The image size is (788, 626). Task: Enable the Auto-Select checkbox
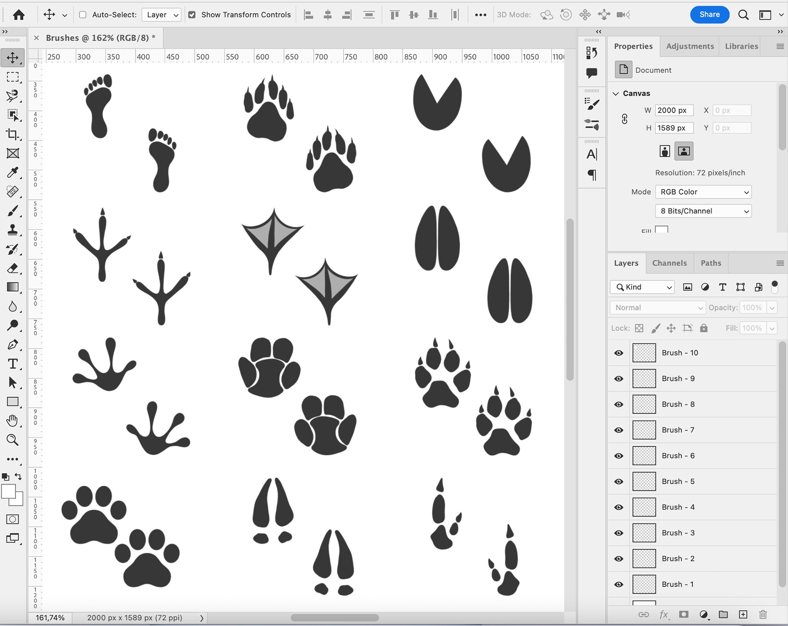click(82, 15)
